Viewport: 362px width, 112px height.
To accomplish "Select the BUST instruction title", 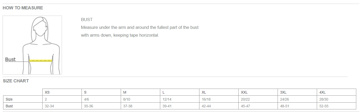I will [x=87, y=19].
